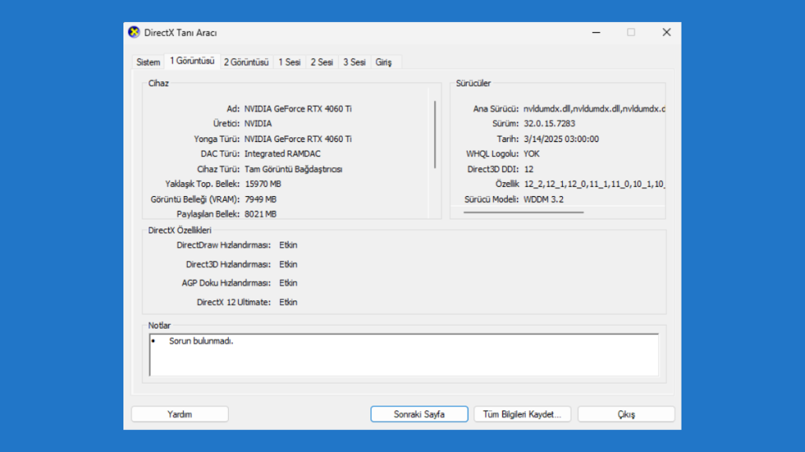
Task: Click the Ad value NVIDIA GeForce RTX 4060 Ti
Action: (298, 108)
